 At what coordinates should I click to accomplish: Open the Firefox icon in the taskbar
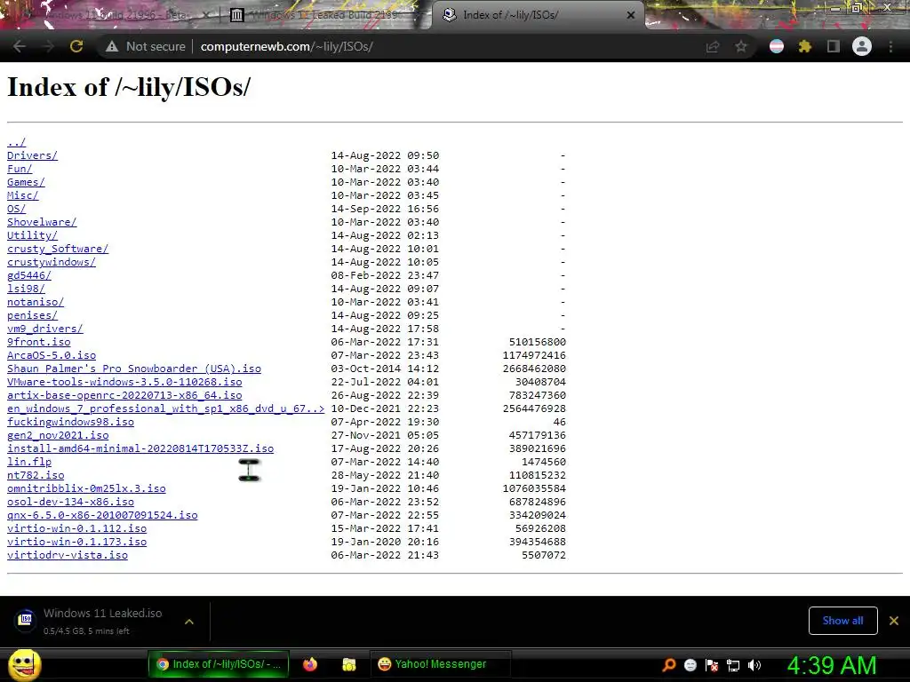(310, 664)
